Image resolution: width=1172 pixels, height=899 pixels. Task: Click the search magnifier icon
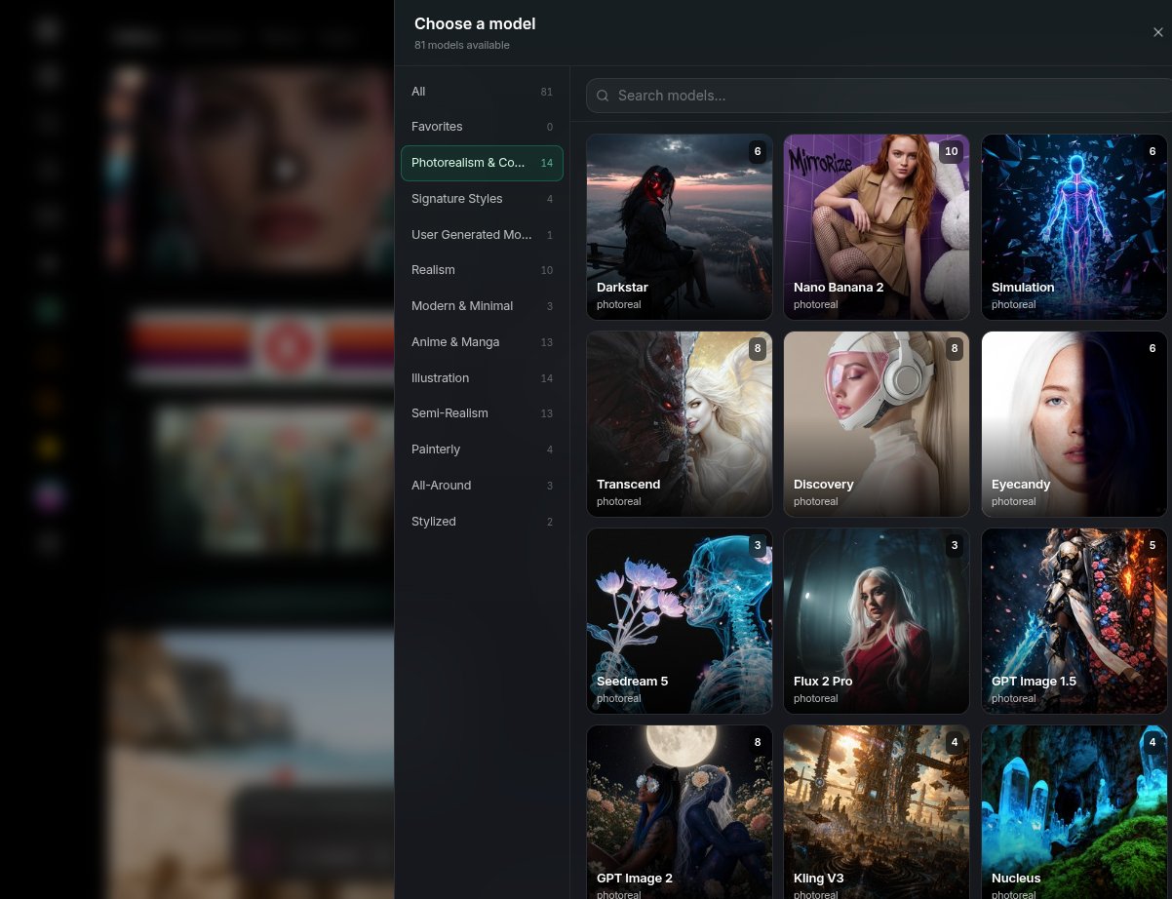pyautogui.click(x=603, y=96)
